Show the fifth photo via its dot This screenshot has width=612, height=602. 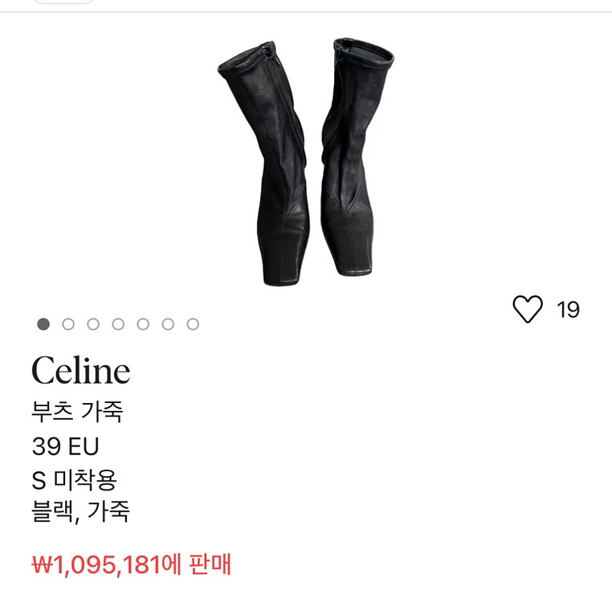point(143,323)
